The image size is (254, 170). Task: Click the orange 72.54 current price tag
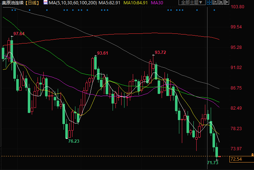[x=236, y=159]
